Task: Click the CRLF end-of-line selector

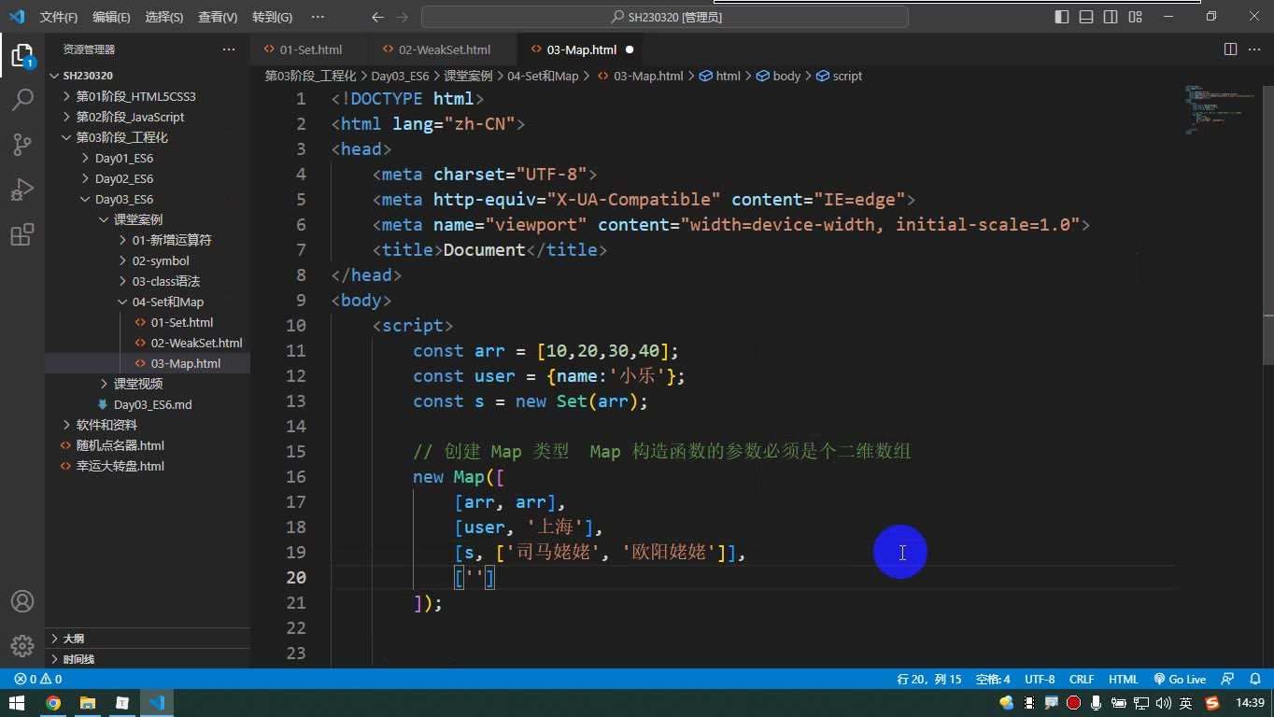Action: [1082, 680]
